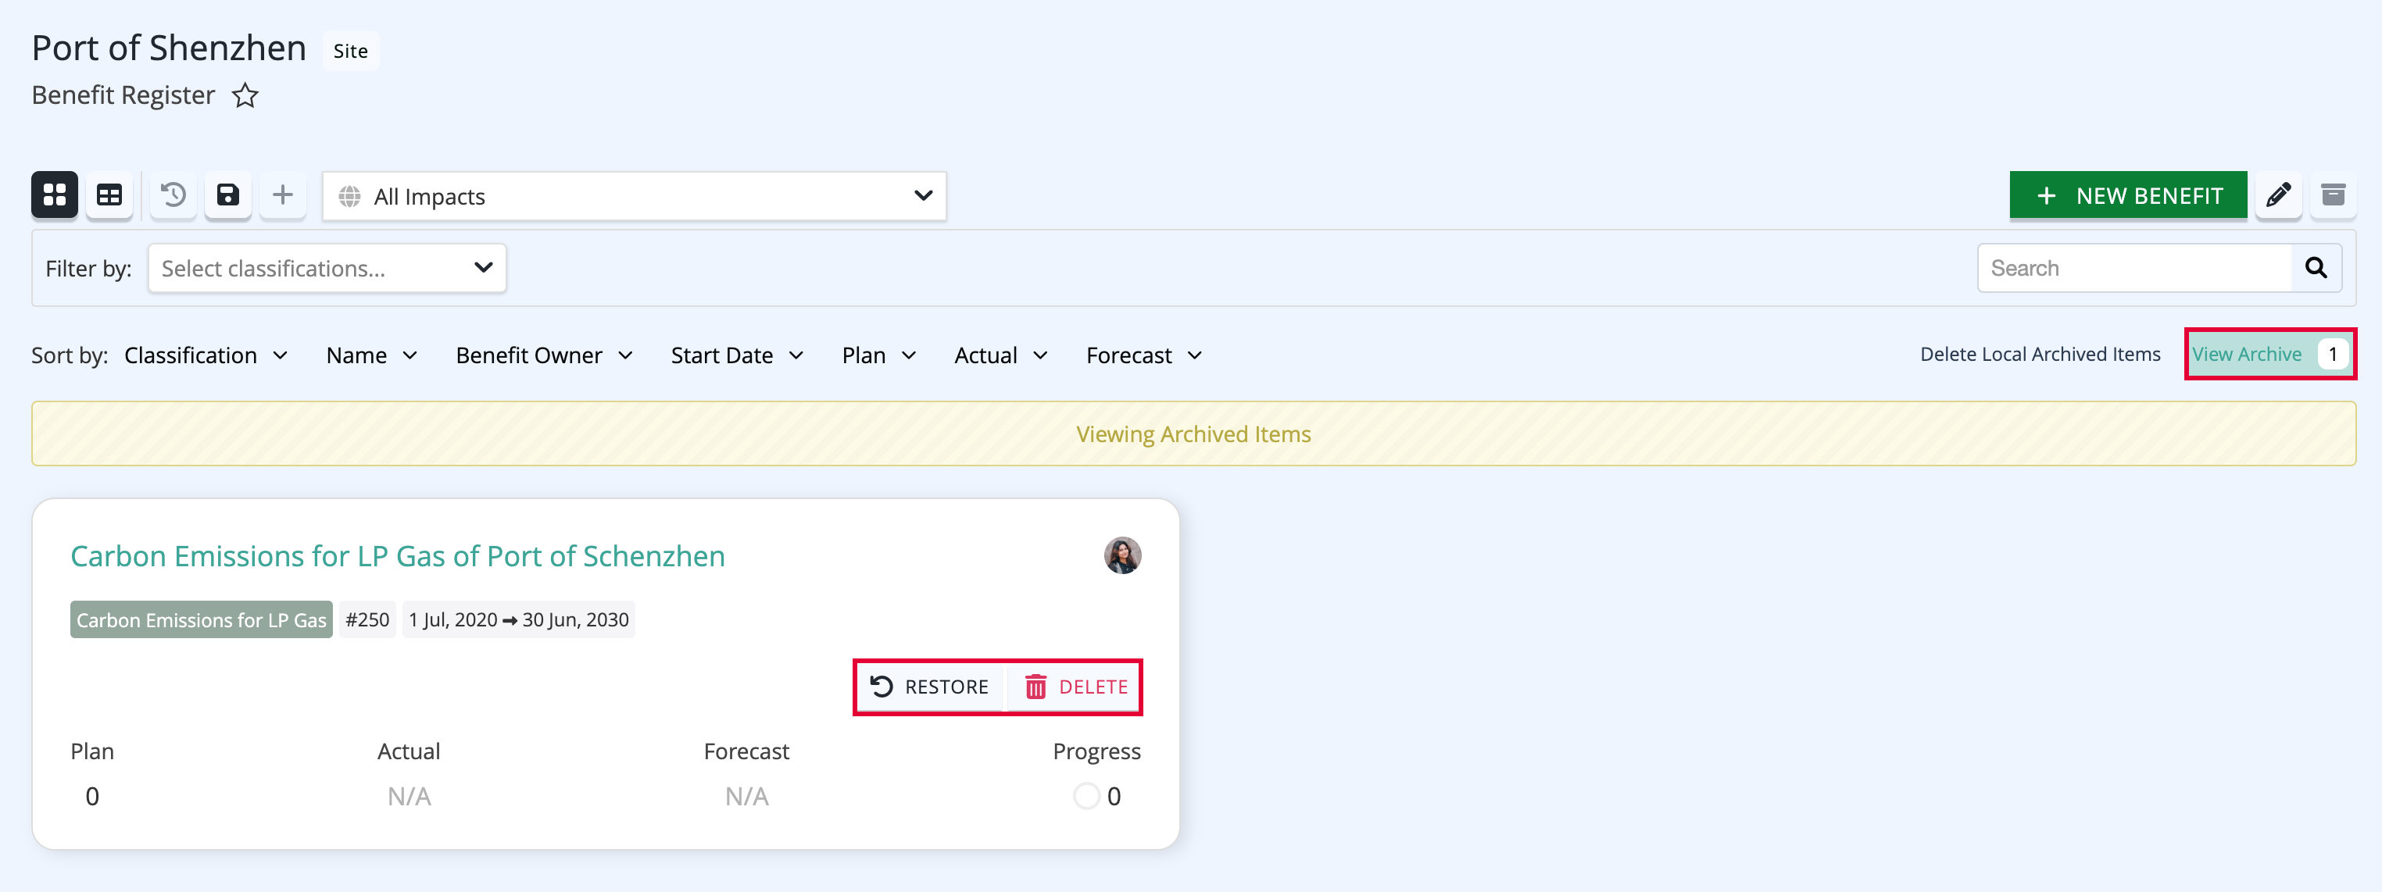Open the All Impacts dropdown
Image resolution: width=2382 pixels, height=892 pixels.
[x=635, y=196]
